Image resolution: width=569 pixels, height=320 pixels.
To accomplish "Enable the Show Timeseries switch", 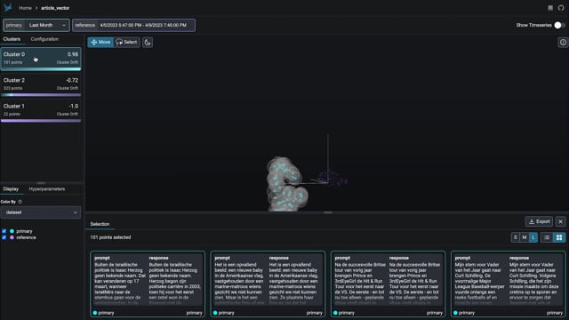I will [x=559, y=25].
